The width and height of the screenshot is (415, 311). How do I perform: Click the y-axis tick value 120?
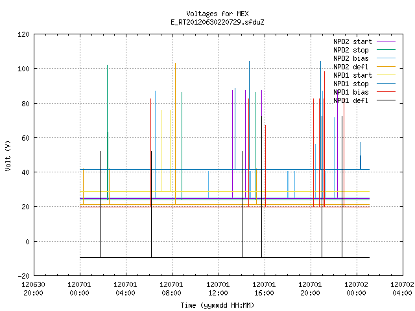point(23,34)
